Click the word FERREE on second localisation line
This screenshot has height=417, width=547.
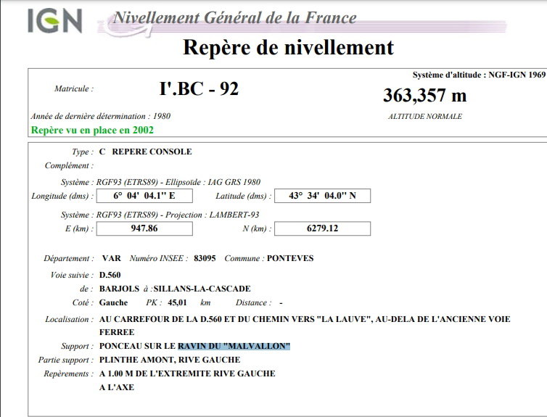pos(117,332)
